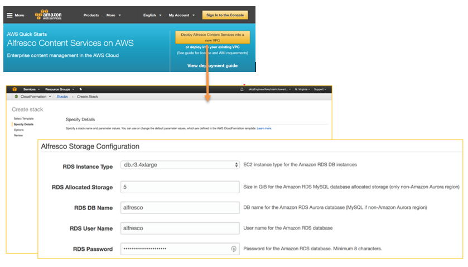This screenshot has height=267, width=468.
Task: Open the hamburger Menu icon
Action: click(10, 15)
